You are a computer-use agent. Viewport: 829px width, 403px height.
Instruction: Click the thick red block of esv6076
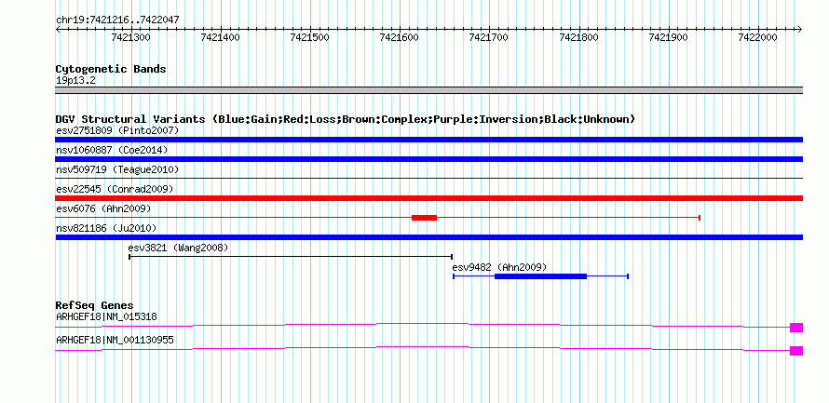pyautogui.click(x=424, y=218)
